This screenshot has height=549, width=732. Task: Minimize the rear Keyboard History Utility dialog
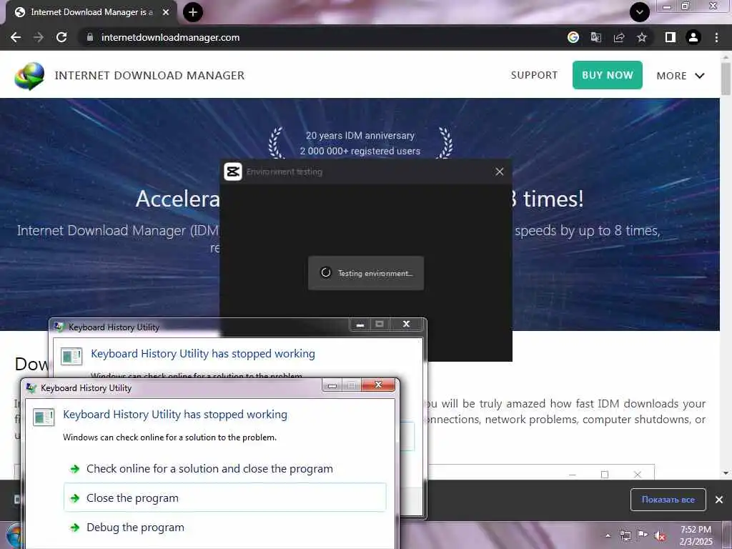pyautogui.click(x=360, y=324)
